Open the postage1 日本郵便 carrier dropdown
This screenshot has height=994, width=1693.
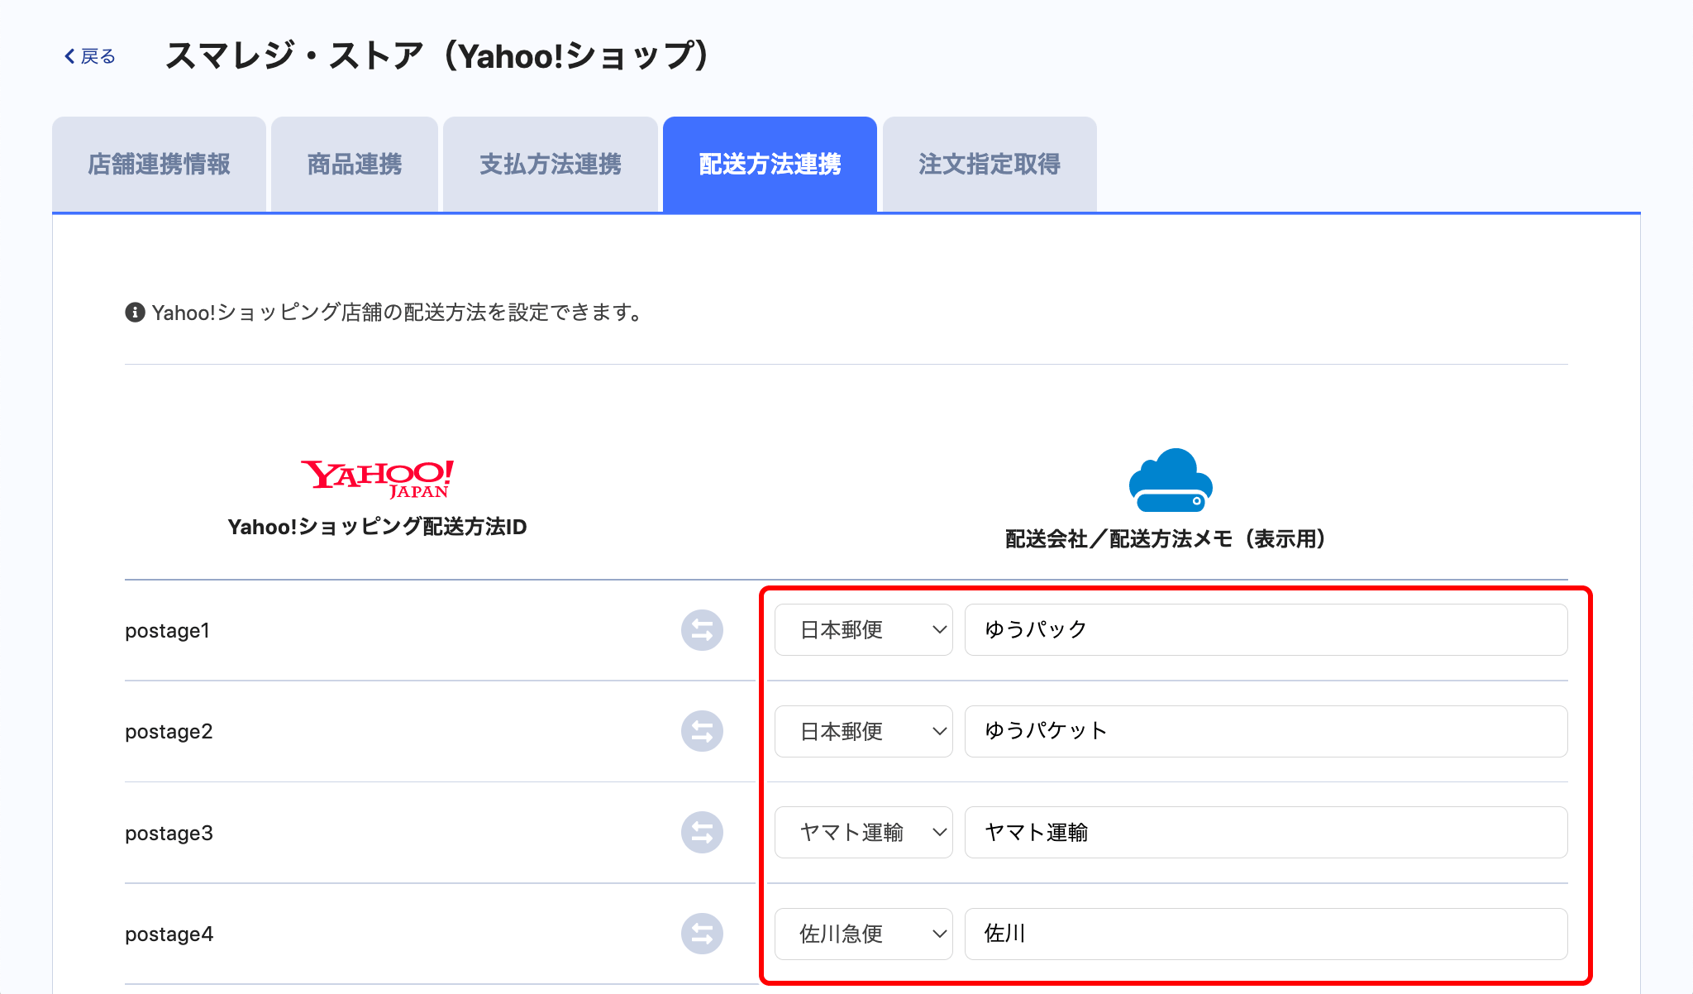(863, 630)
